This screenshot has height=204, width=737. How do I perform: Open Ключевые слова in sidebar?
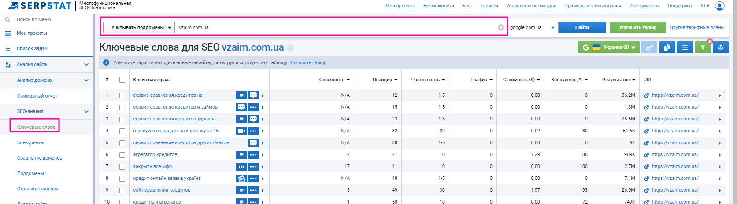pyautogui.click(x=36, y=127)
